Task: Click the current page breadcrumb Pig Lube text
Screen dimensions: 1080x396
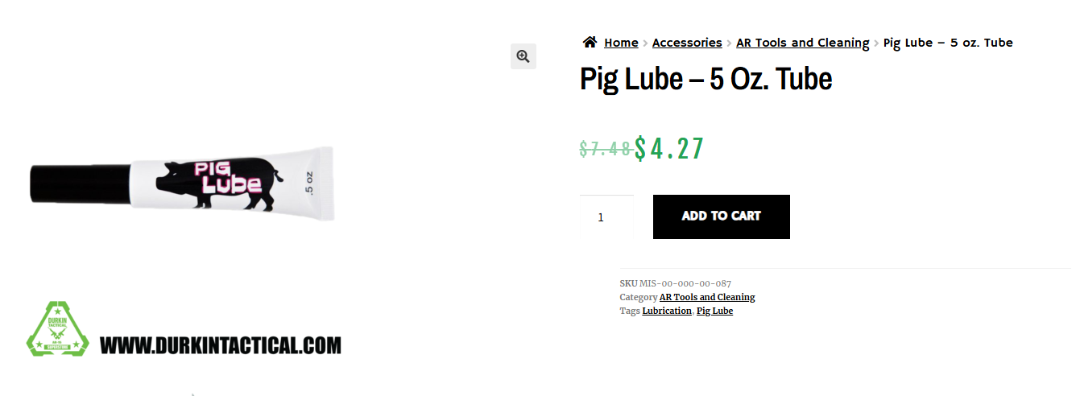Action: 948,43
